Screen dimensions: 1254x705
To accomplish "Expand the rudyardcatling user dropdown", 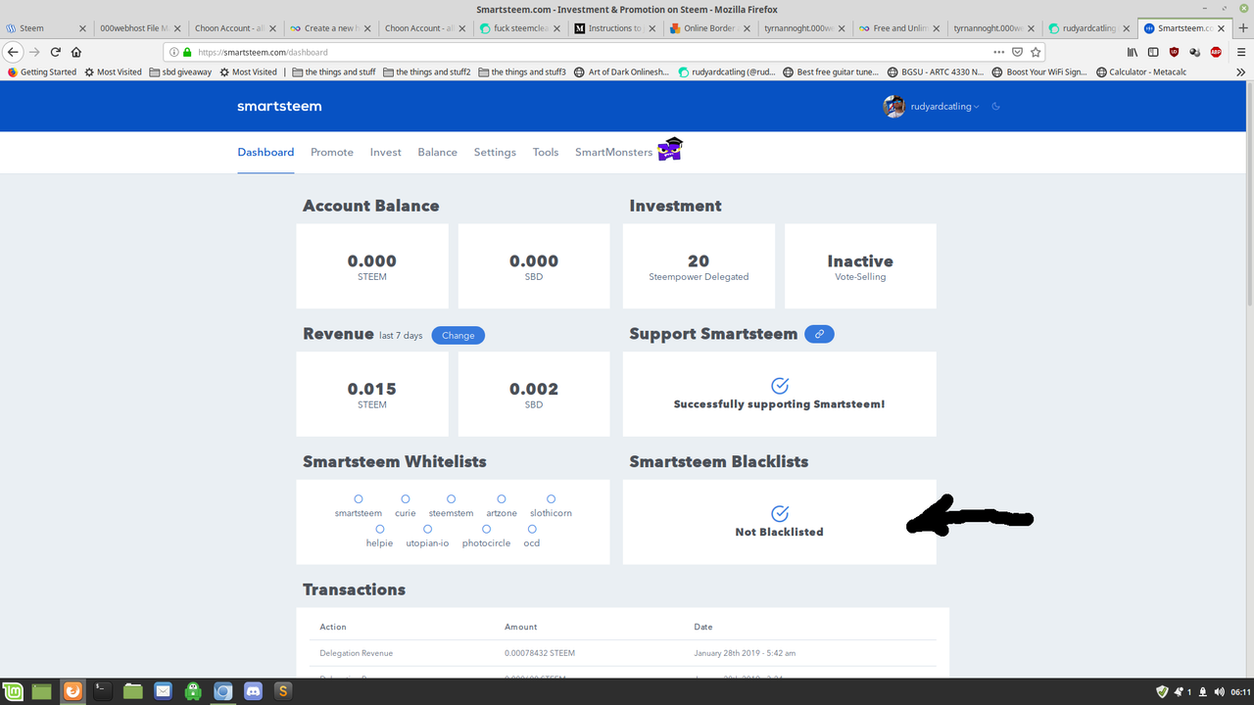I will (944, 107).
